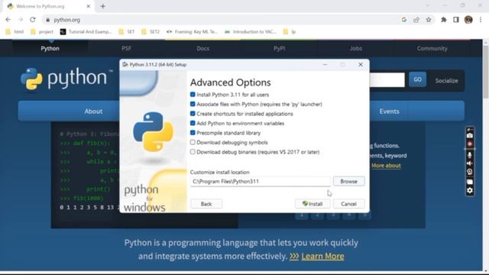Open the Socialize menu
The height and width of the screenshot is (275, 489).
pos(446,81)
